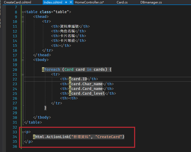Click the class="table" attribute on line 8
Screen dimensions: 191x152
55,12
